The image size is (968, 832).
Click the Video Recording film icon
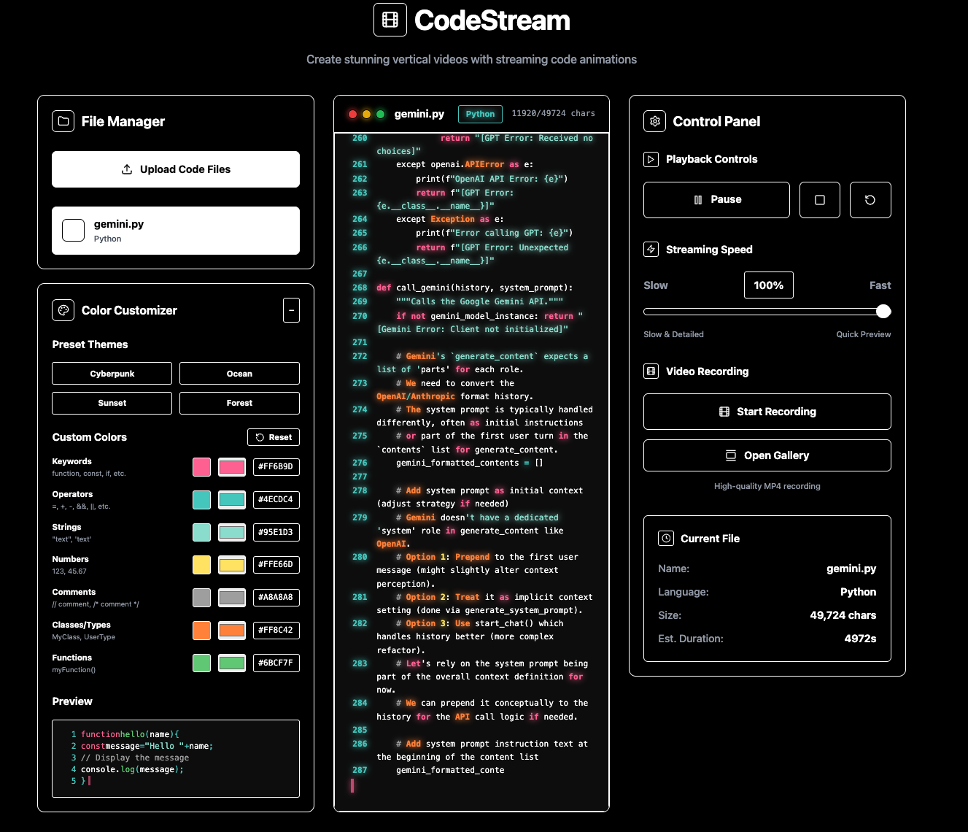point(651,371)
